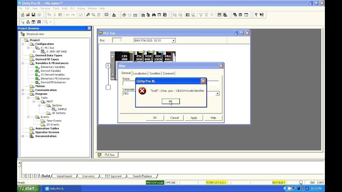Click the red error icon in message box
342x192 pixels.
tap(142, 91)
